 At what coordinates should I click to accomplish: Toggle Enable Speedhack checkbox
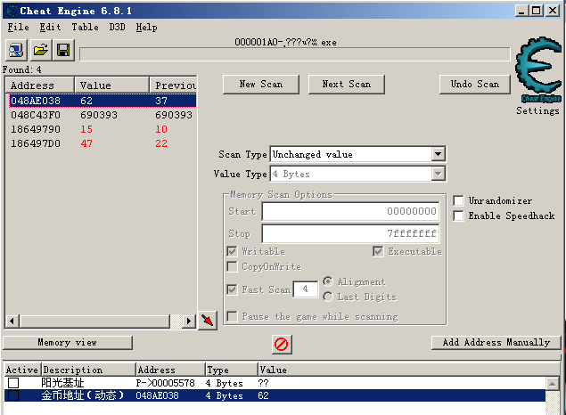[458, 216]
